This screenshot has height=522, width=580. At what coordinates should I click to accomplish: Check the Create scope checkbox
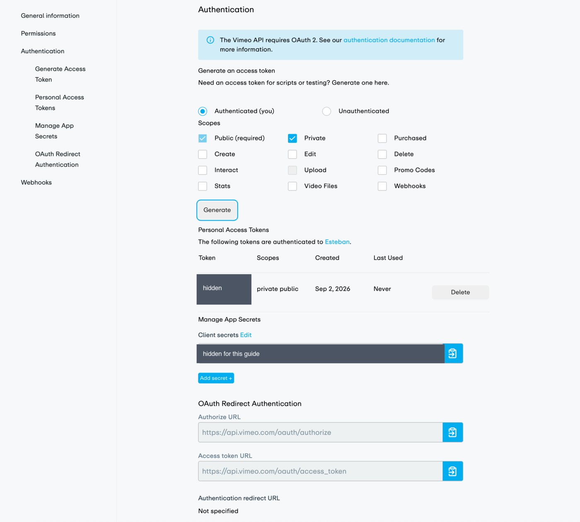point(203,154)
